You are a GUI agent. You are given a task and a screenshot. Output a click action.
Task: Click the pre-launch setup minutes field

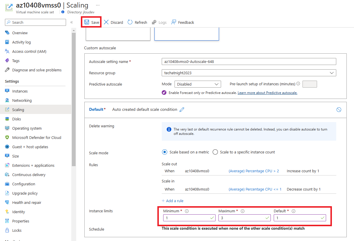310,84
